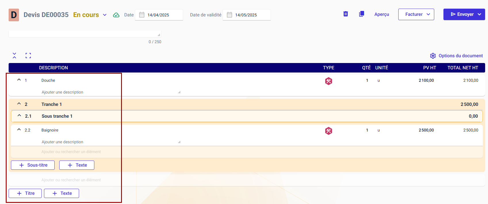Image resolution: width=488 pixels, height=204 pixels.
Task: Edit the 14/04/2025 date field
Action: 159,15
